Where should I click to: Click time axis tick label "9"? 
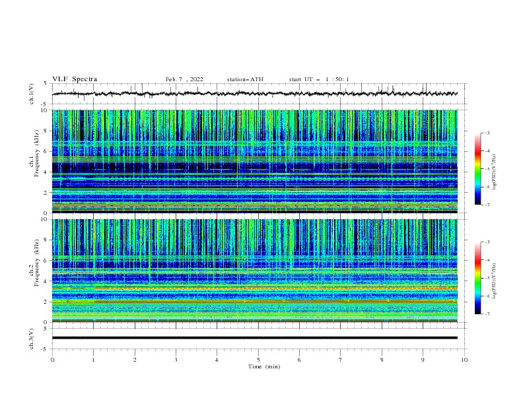coord(423,360)
